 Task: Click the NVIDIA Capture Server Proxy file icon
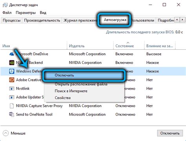point(12,106)
